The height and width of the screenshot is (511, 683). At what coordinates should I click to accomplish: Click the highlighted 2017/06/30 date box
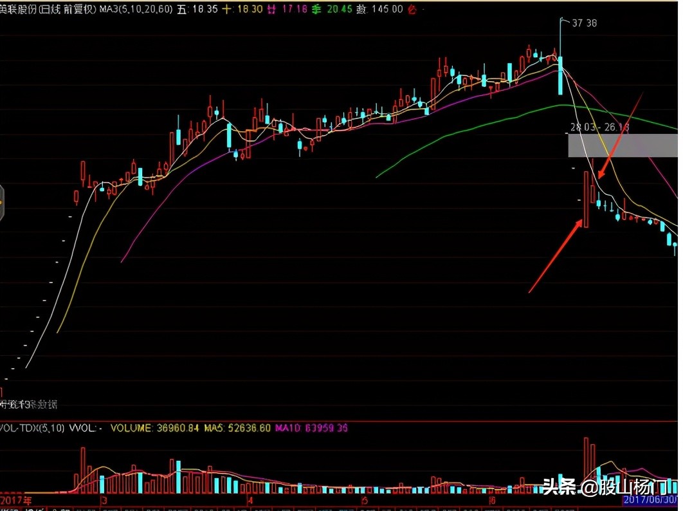[650, 500]
